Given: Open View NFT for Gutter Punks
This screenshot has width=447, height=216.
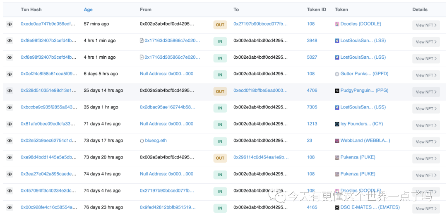Looking at the screenshot, I should (x=426, y=75).
